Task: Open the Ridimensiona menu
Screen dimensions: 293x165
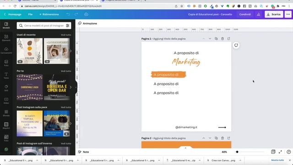Action: pos(49,14)
